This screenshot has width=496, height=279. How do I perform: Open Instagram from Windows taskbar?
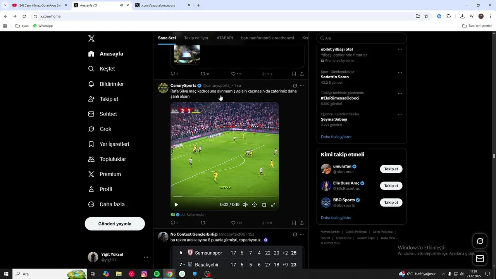(x=144, y=274)
